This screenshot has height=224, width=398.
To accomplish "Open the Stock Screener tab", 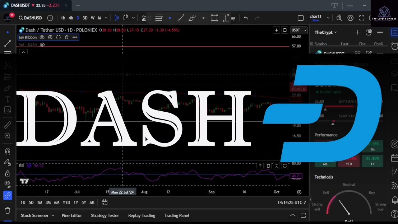I will [35, 215].
